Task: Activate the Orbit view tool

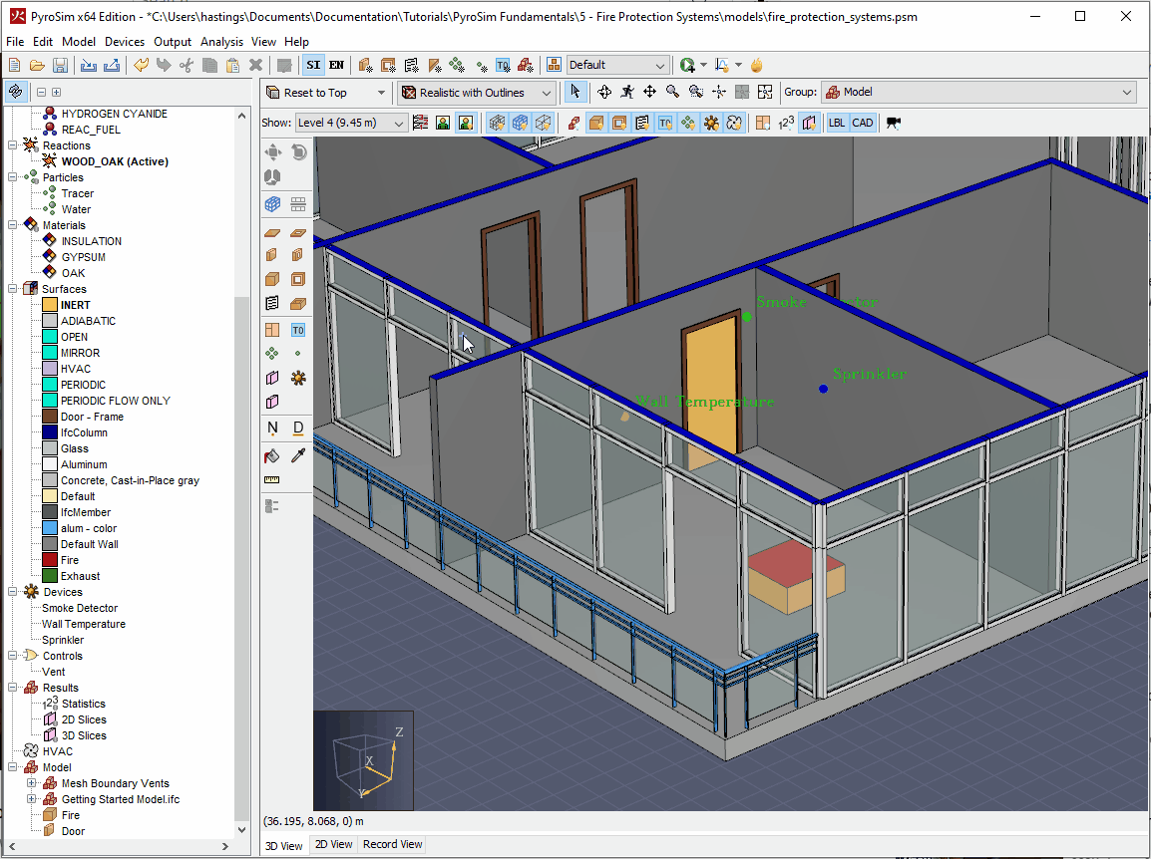Action: point(604,92)
